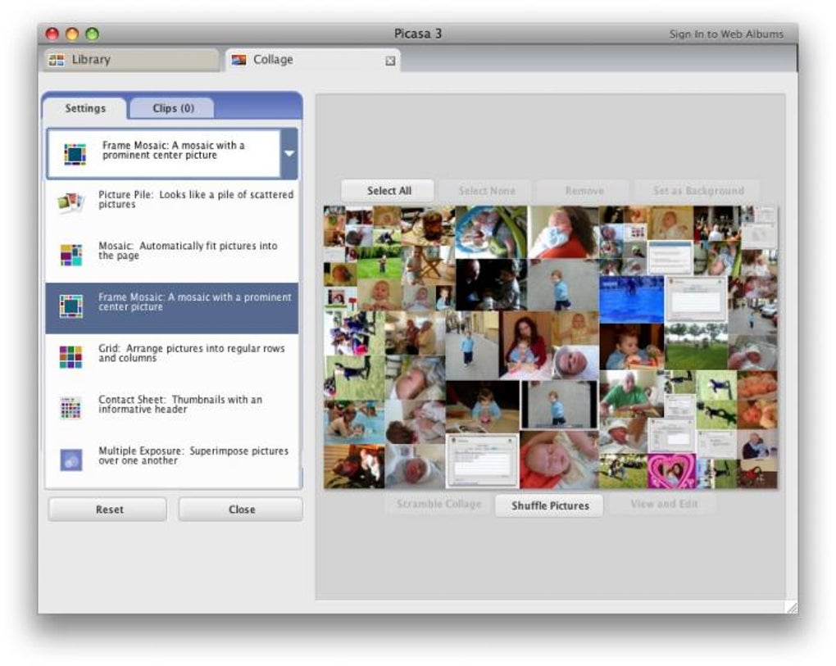The image size is (836, 666).
Task: Select the Contact Sheet icon
Action: coord(71,408)
